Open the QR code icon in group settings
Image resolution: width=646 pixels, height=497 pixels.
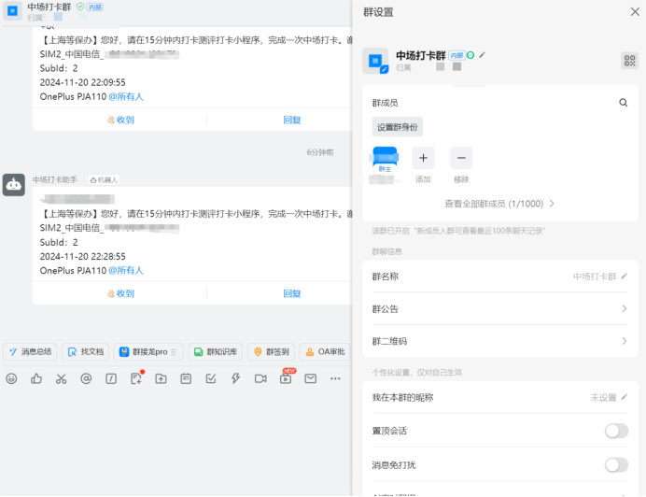[x=629, y=61]
